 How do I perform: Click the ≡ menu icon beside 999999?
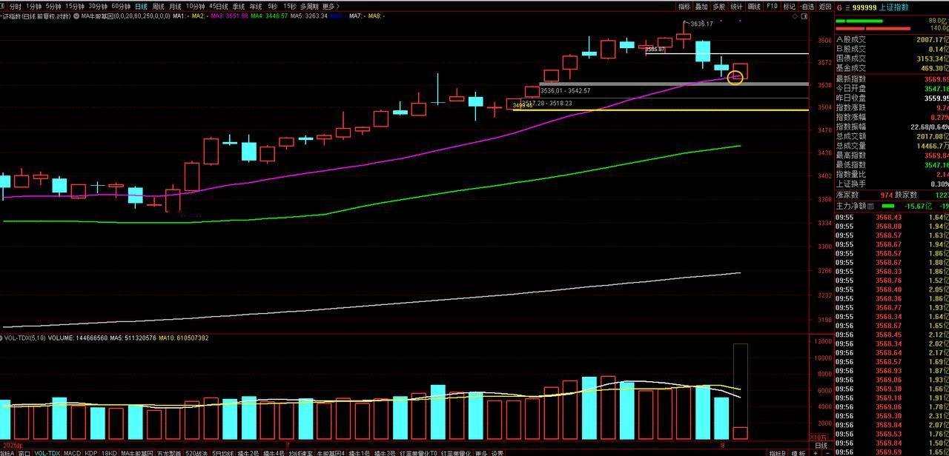point(847,7)
